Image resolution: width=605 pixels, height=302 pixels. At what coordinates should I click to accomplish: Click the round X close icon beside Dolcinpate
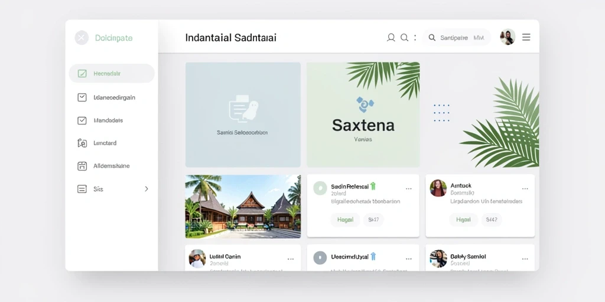point(82,38)
